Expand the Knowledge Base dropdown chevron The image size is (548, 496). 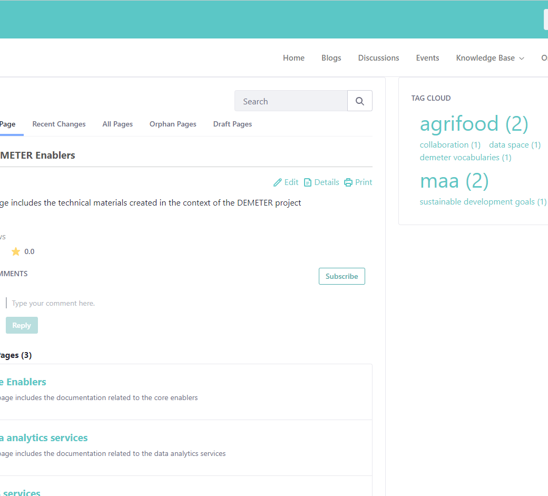(x=522, y=59)
